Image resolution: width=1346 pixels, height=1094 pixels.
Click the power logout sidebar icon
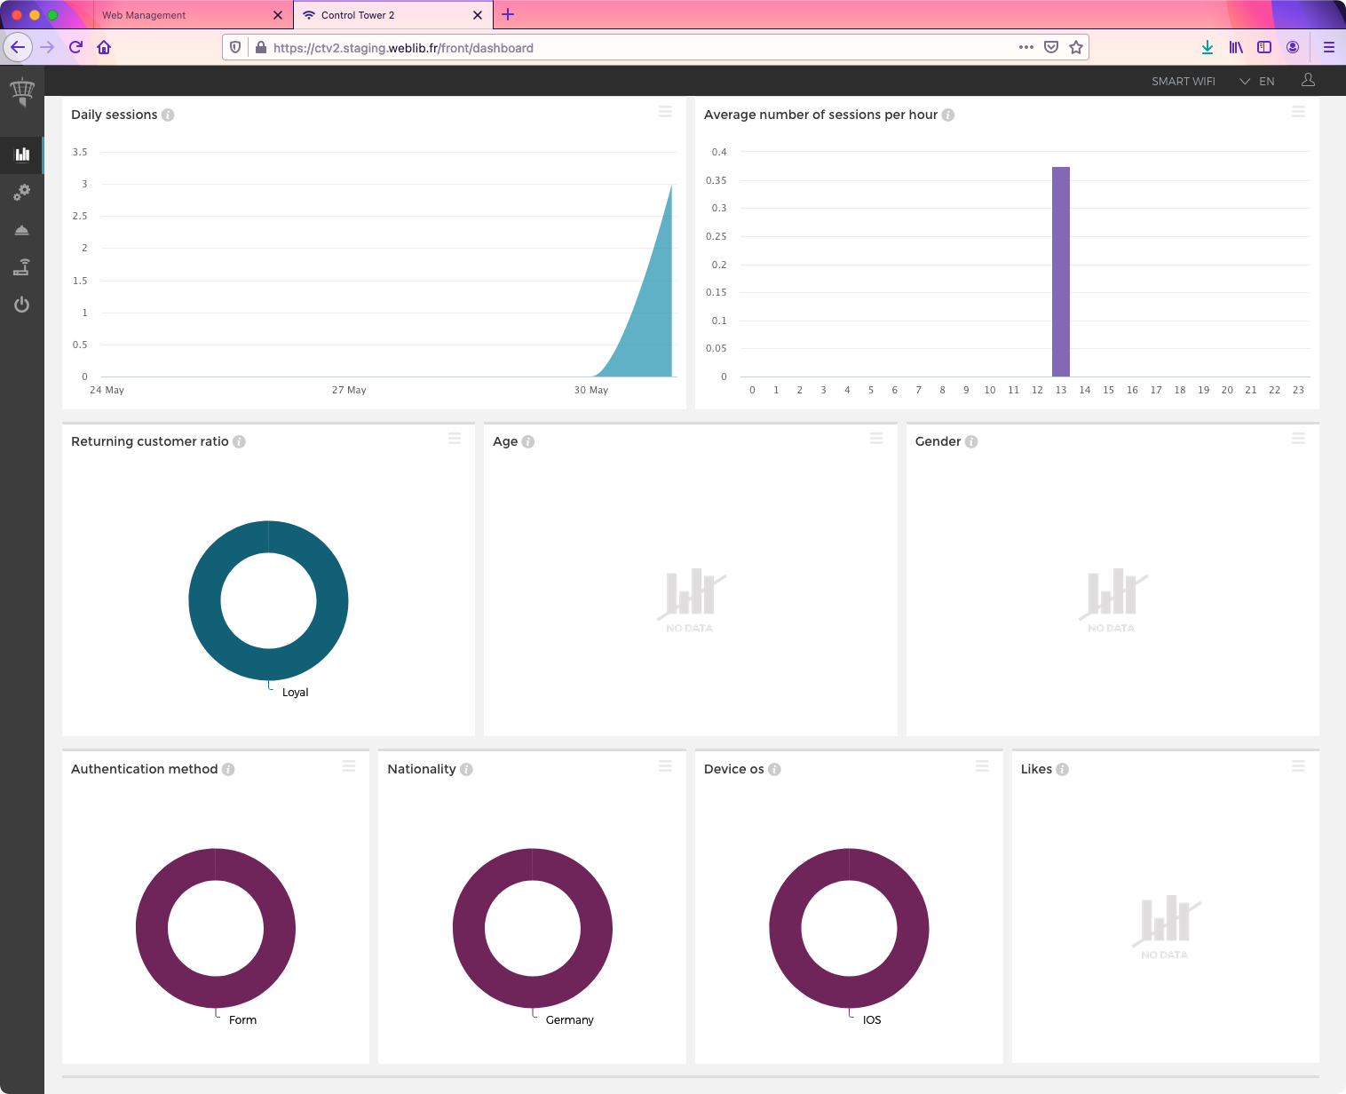(x=22, y=305)
